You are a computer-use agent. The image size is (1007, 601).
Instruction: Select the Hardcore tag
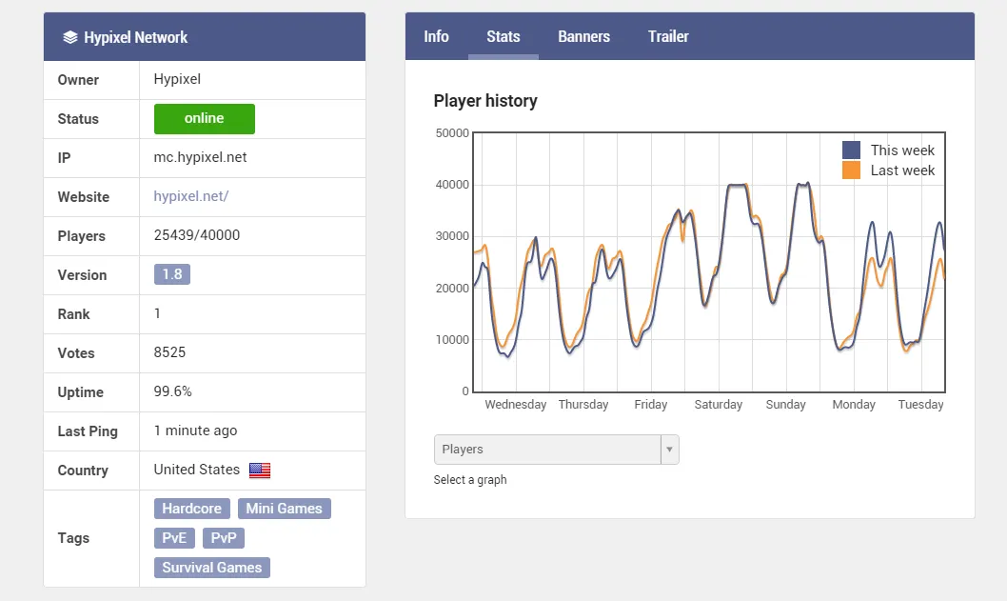tap(191, 509)
